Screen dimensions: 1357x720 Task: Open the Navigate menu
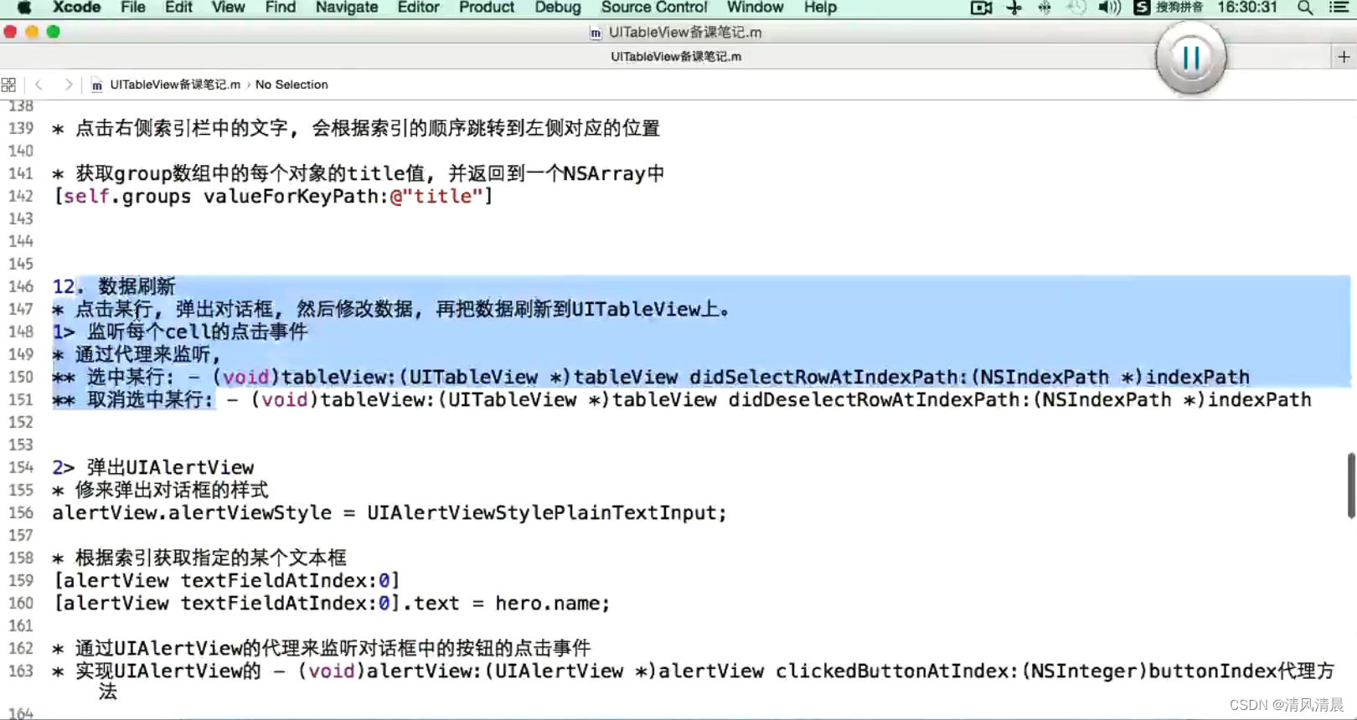[x=347, y=8]
